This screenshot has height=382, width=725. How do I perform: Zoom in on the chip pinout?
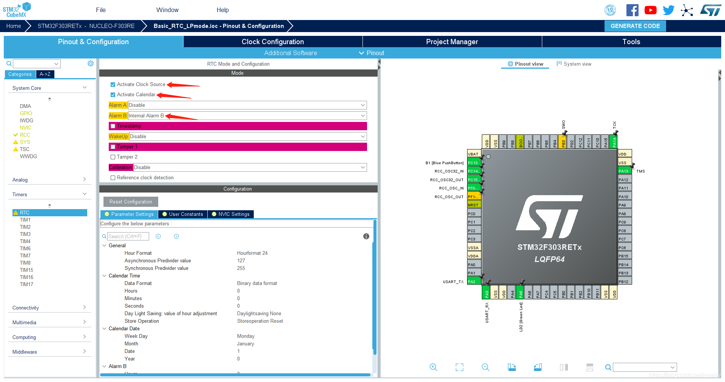tap(433, 367)
